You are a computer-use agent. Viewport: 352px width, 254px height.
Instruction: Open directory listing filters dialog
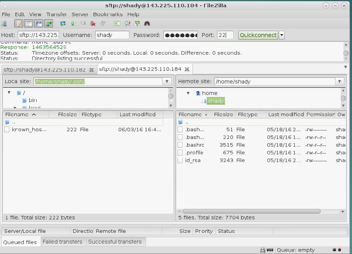(117, 23)
